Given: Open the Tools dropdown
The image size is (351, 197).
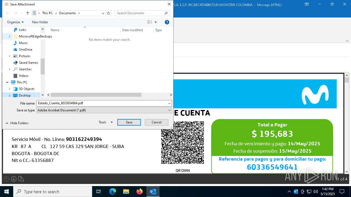Looking at the screenshot, I should pyautogui.click(x=106, y=122).
